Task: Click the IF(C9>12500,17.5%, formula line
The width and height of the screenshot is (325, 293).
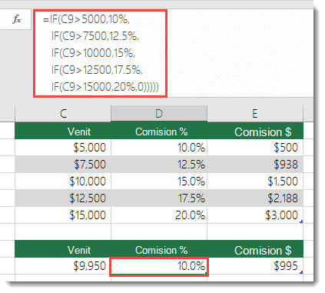Action: coord(97,70)
